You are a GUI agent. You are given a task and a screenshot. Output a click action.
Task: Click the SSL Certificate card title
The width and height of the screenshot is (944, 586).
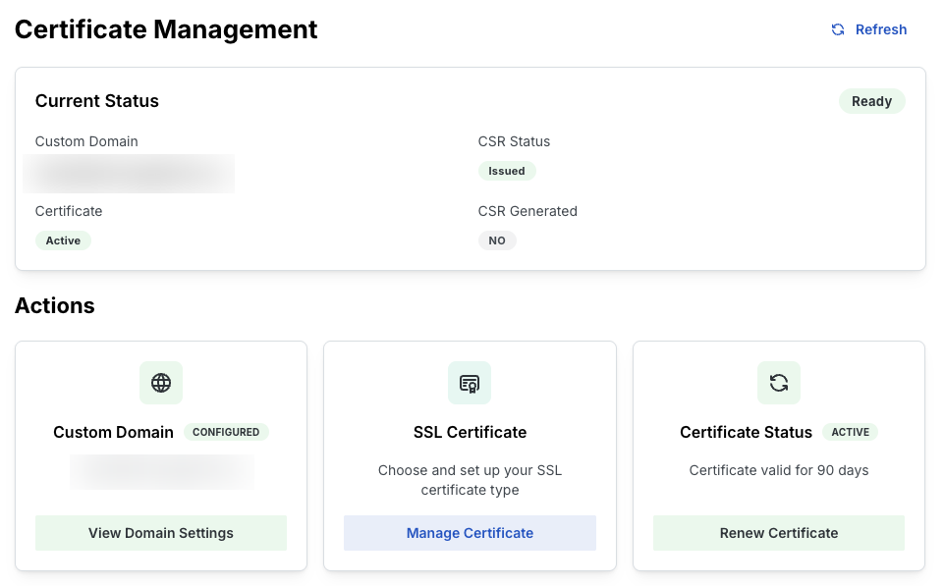tap(470, 432)
